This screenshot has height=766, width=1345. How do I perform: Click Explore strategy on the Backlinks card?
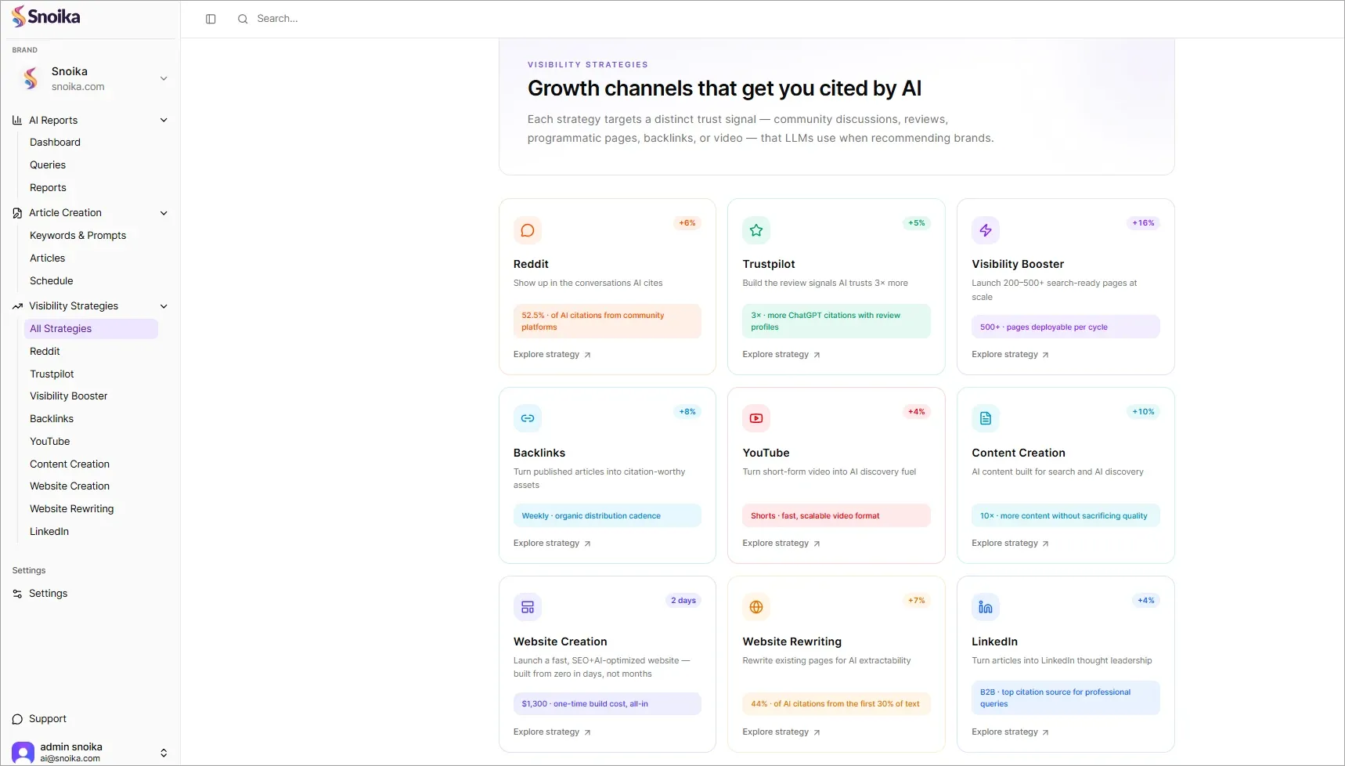pyautogui.click(x=552, y=544)
